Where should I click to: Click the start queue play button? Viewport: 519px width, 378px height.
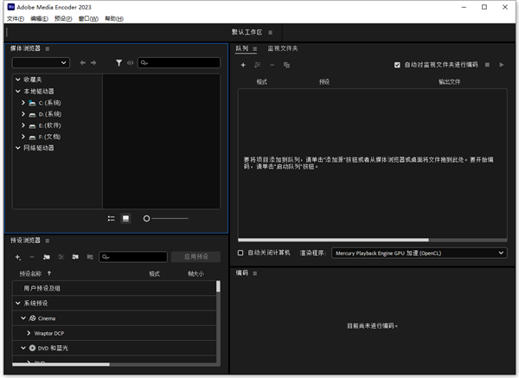coord(501,64)
